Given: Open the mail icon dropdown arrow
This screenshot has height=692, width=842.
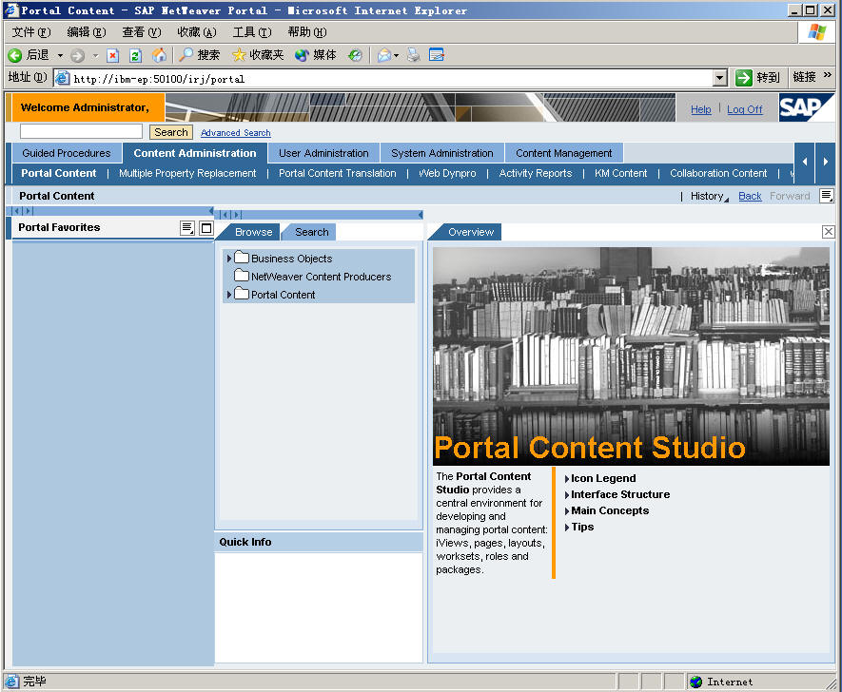Looking at the screenshot, I should [397, 55].
